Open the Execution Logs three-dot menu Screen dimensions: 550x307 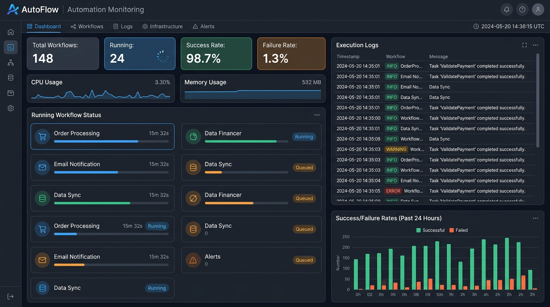536,45
